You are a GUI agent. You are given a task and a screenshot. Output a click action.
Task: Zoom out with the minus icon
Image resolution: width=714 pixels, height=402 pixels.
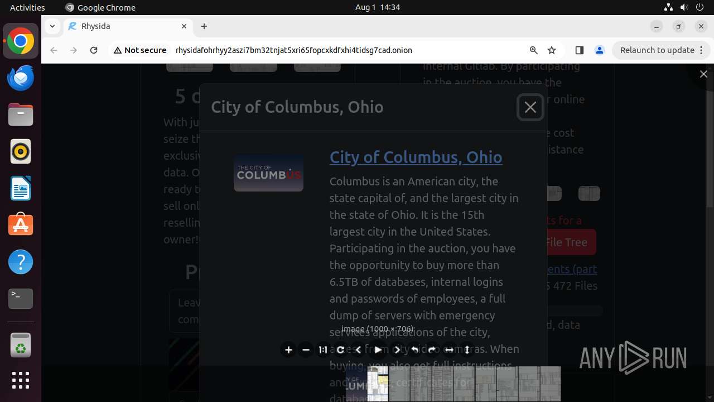point(306,350)
